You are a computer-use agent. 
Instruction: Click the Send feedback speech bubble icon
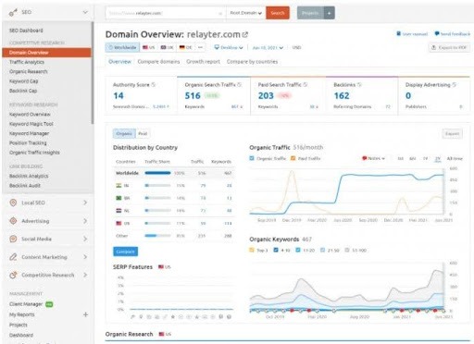pyautogui.click(x=437, y=33)
